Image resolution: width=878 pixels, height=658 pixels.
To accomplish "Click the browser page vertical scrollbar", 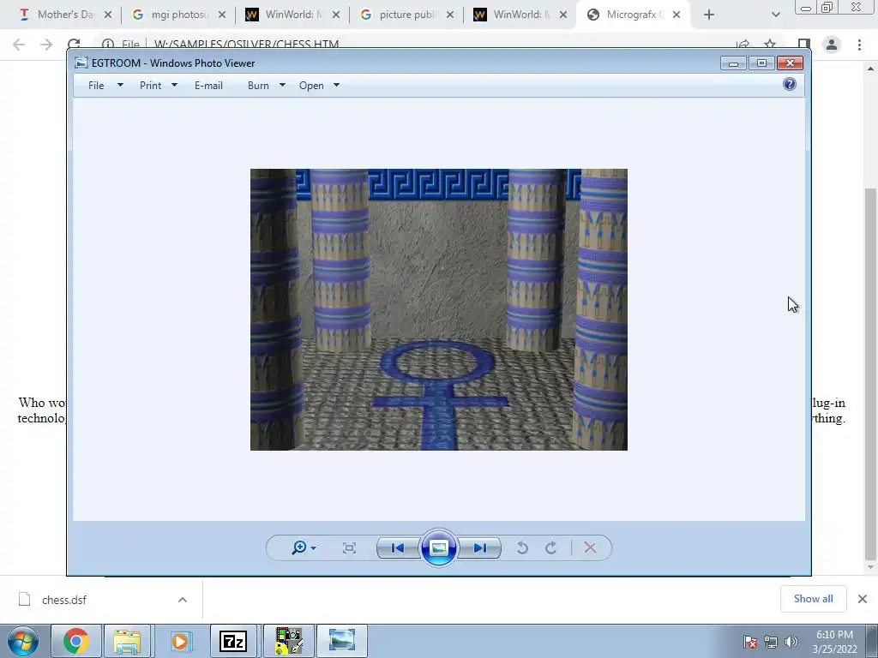I will (869, 374).
